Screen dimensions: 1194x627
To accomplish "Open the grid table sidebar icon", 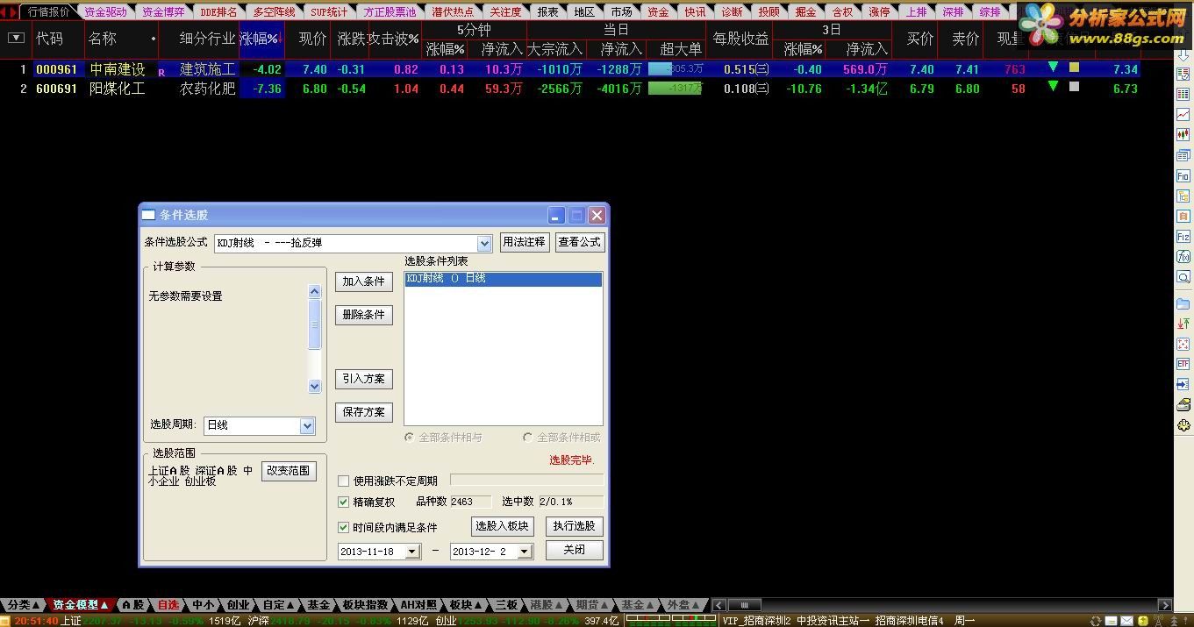I will click(1183, 95).
